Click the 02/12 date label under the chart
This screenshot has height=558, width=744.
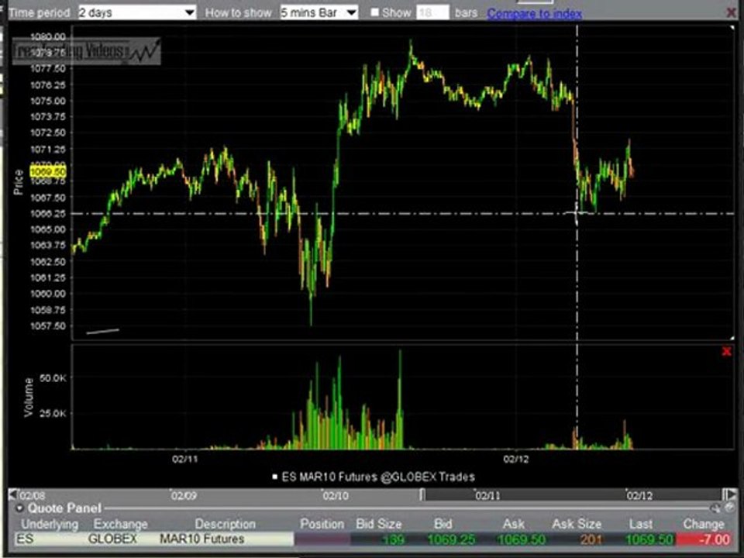pos(516,459)
